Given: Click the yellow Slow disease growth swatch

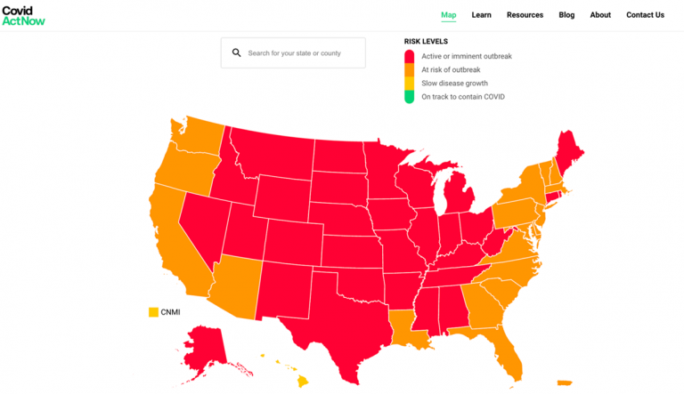Looking at the screenshot, I should pyautogui.click(x=409, y=83).
